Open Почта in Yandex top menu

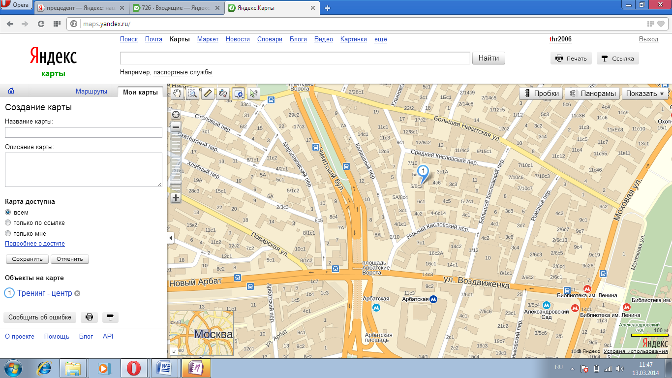[153, 39]
